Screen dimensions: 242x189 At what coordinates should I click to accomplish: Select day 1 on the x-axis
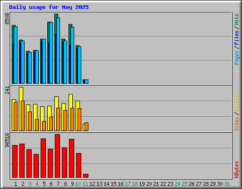click(16, 184)
